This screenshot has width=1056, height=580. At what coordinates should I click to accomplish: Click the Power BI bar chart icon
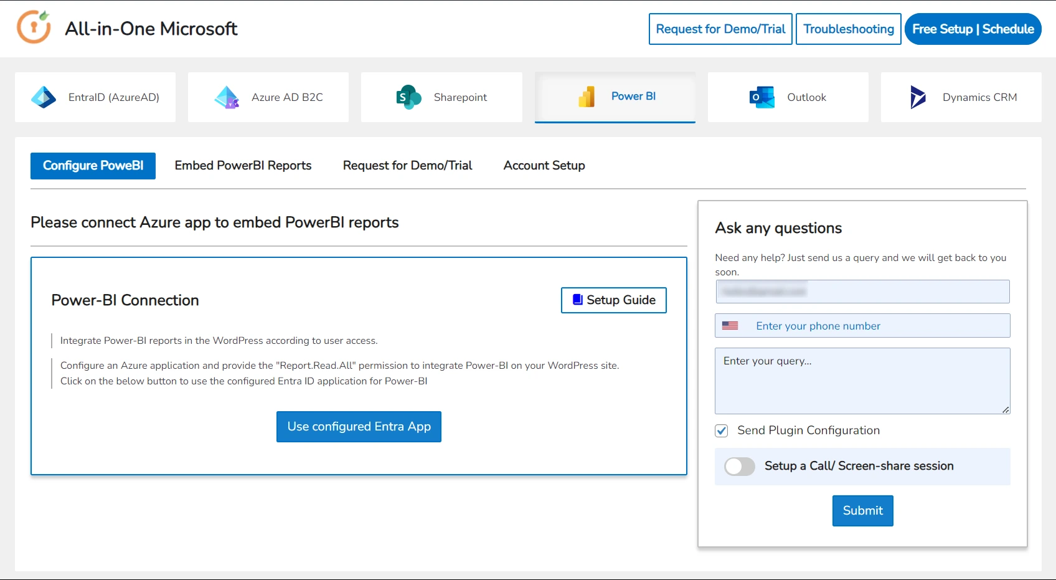pyautogui.click(x=587, y=97)
